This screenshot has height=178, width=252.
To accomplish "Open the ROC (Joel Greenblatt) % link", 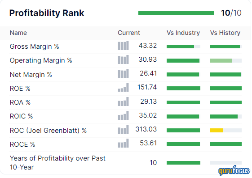I will pos(48,131).
